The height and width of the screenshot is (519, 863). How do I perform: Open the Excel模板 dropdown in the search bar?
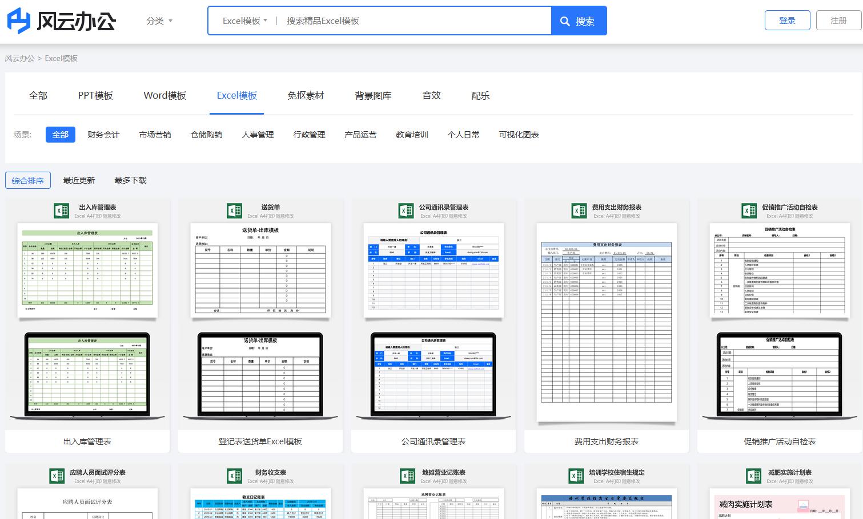point(242,20)
